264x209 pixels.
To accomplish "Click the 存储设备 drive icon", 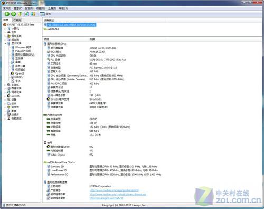I will click(x=8, y=88).
